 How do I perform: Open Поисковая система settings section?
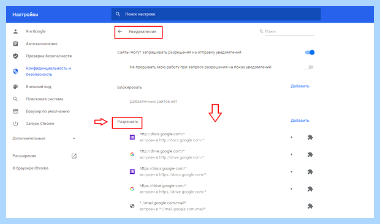pos(45,99)
